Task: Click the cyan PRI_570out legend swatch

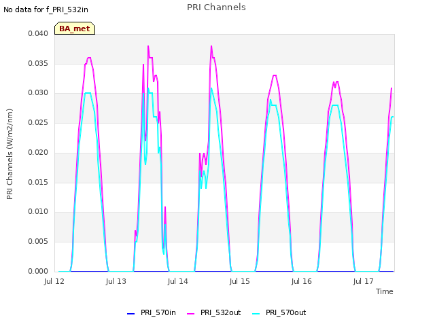Action: pyautogui.click(x=256, y=314)
